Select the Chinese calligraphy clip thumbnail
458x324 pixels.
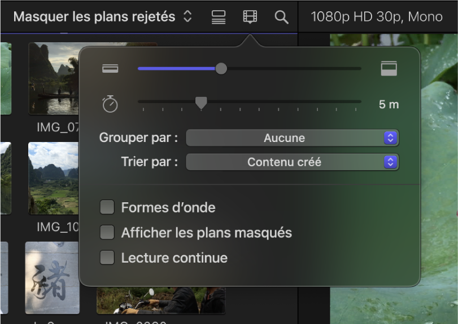pos(52,277)
